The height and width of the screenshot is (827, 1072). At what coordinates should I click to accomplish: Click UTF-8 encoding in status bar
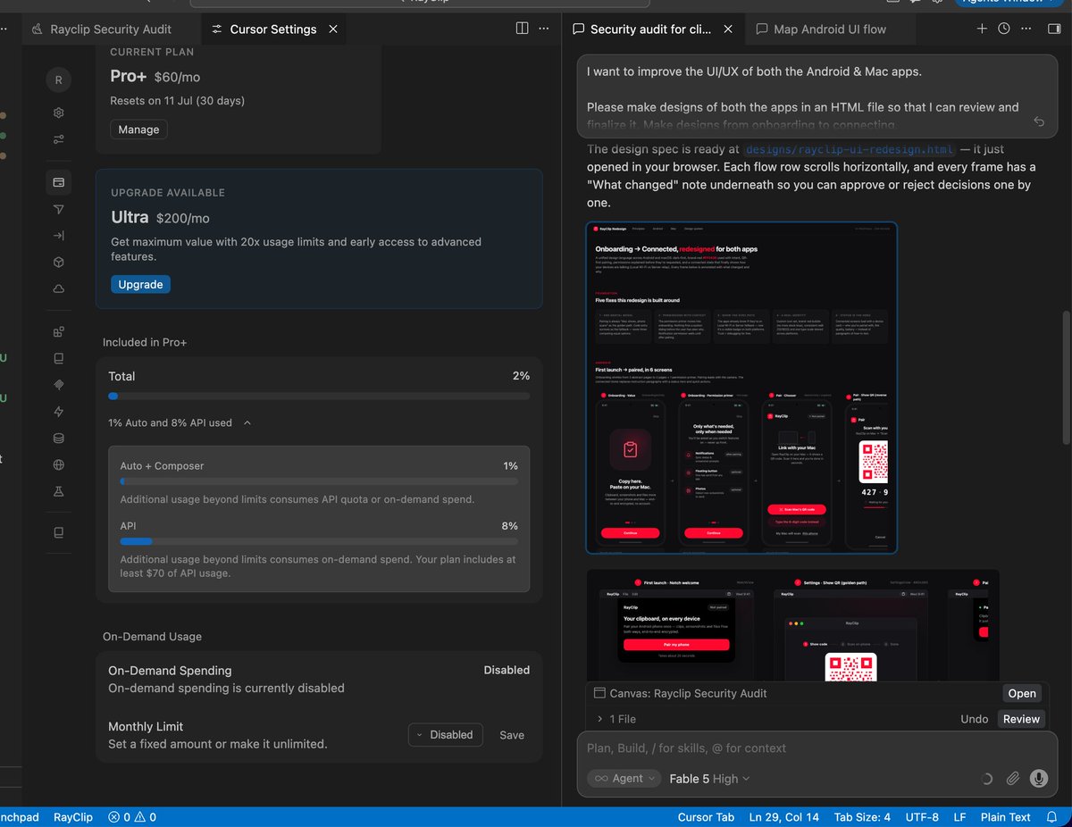tap(922, 817)
